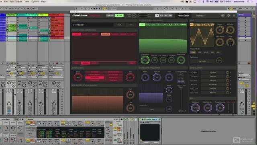257x145 pixels.
Task: Switch plugin to ACTIVE state
Action: click(119, 15)
